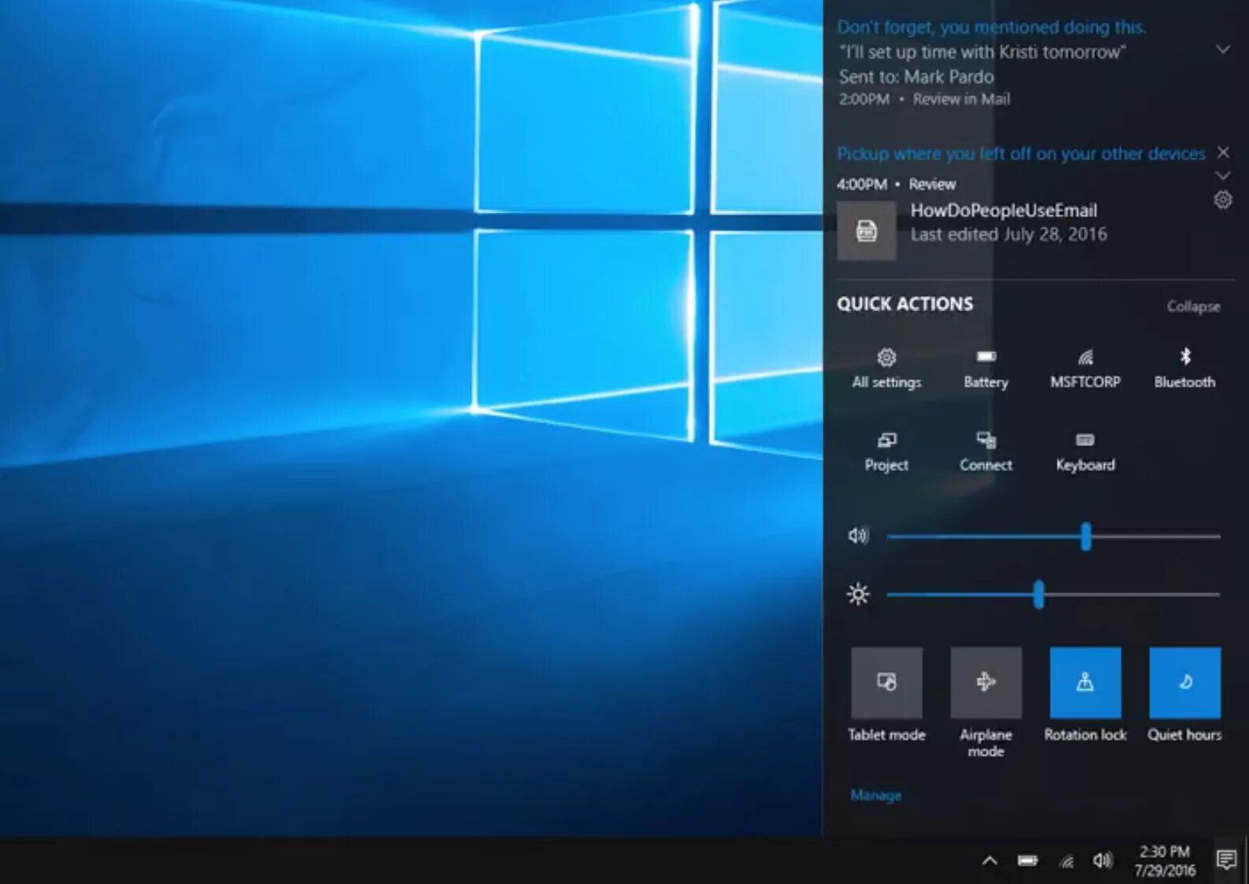Expand the Don't forget reminder chevron
The width and height of the screenshot is (1249, 884).
coord(1223,50)
